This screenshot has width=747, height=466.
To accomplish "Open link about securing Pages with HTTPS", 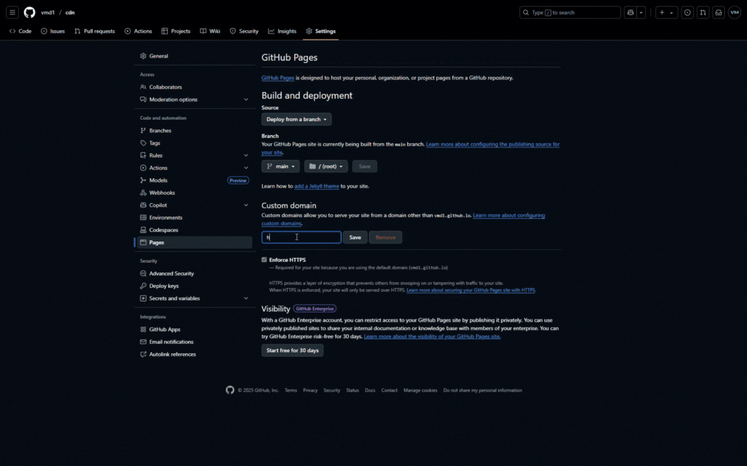I will coord(471,290).
